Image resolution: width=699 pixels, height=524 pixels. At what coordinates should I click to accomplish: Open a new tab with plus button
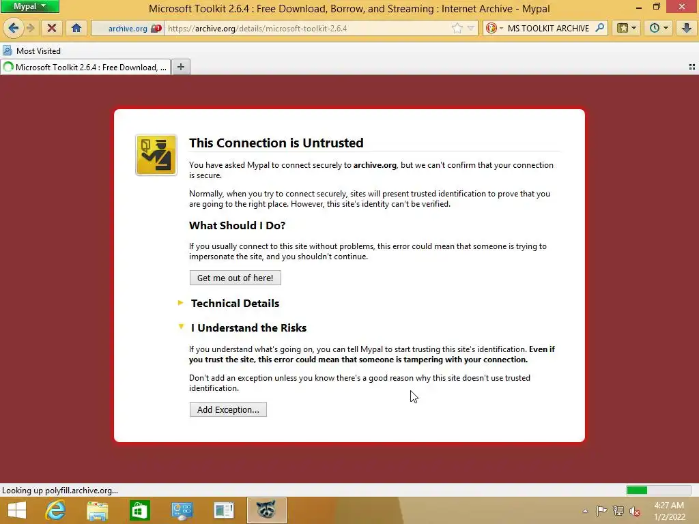(180, 67)
